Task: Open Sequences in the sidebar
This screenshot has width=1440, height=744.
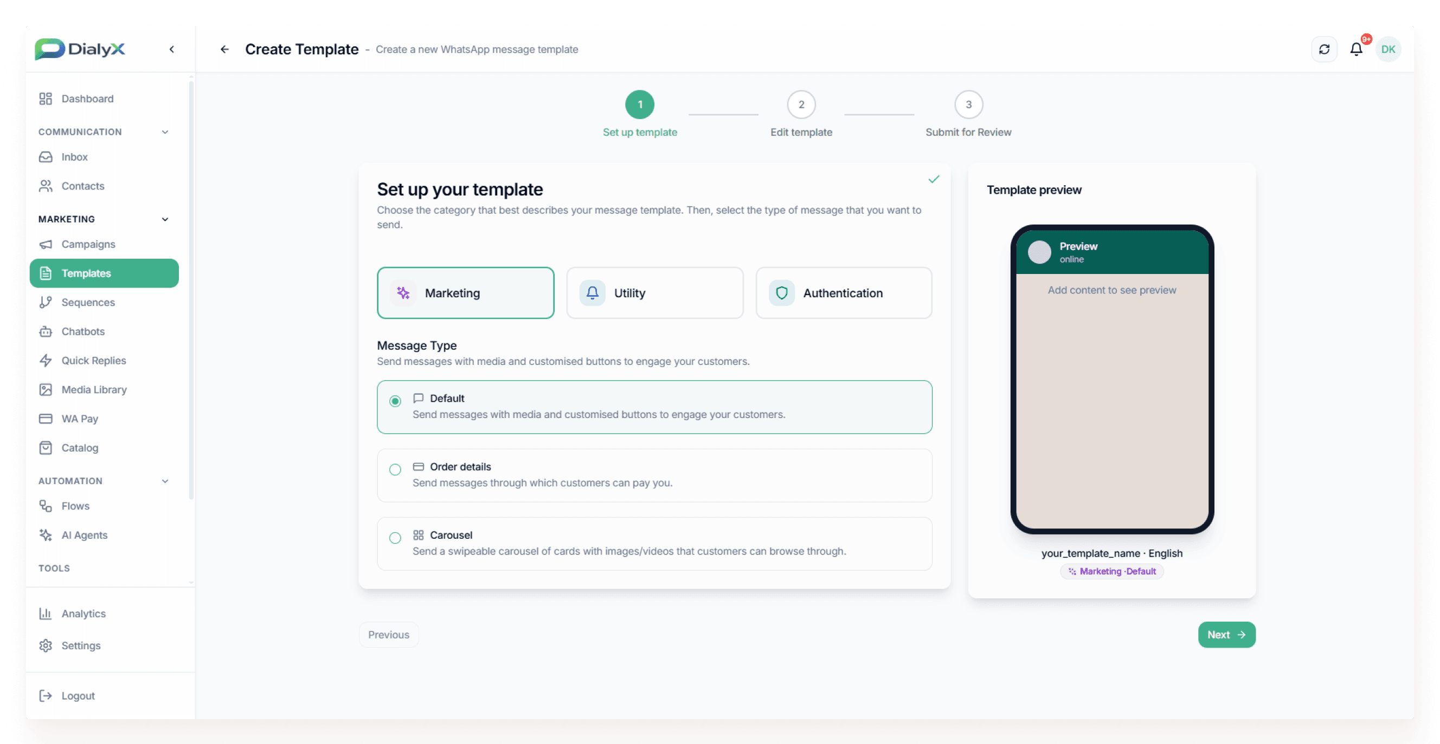Action: click(105, 302)
